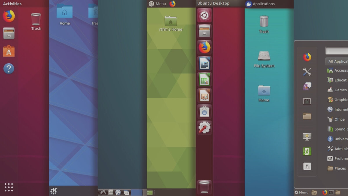Open Pidgin messenger in Cinnamon favorites
Viewport: 348px width, 196px height.
pyautogui.click(x=307, y=86)
